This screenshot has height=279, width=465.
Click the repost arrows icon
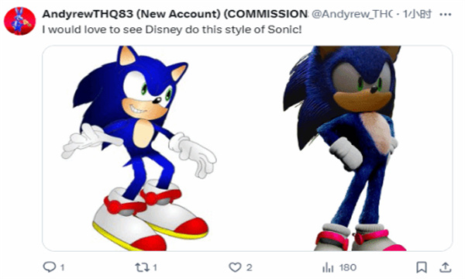[x=143, y=267]
